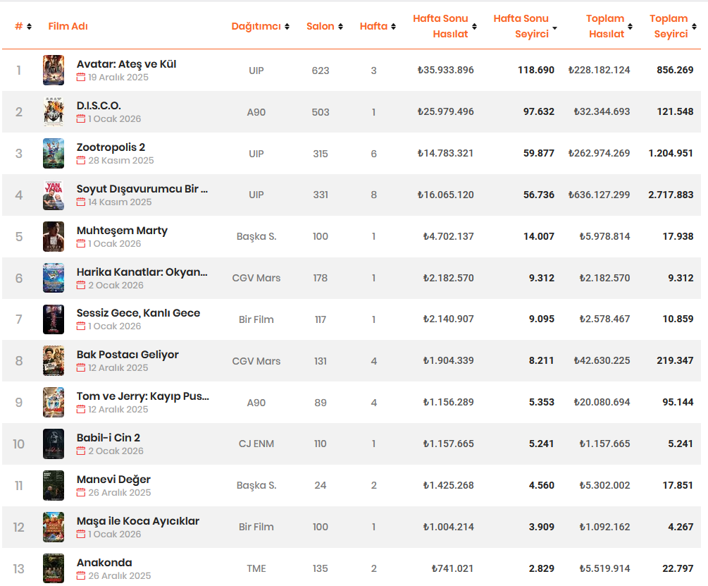
Task: Open Avatar: Ateş ve Kül film page
Action: 126,64
